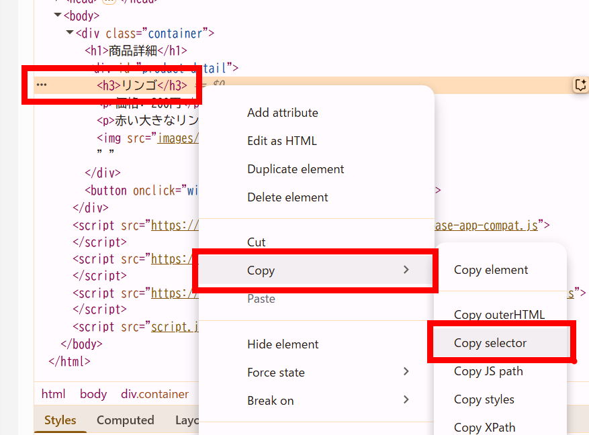Switch to the Styles tab
This screenshot has width=589, height=435.
(60, 420)
